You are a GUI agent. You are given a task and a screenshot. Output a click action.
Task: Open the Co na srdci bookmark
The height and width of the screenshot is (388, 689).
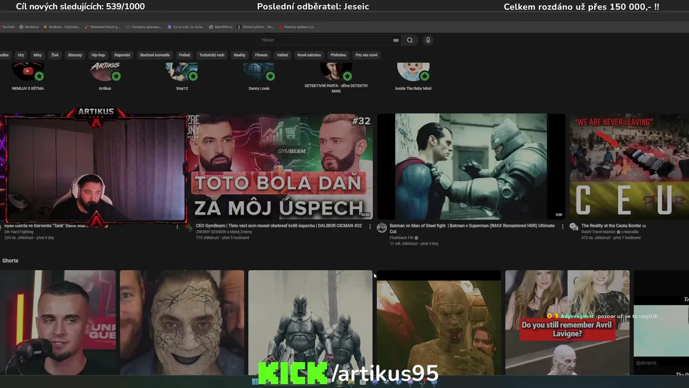(x=186, y=26)
